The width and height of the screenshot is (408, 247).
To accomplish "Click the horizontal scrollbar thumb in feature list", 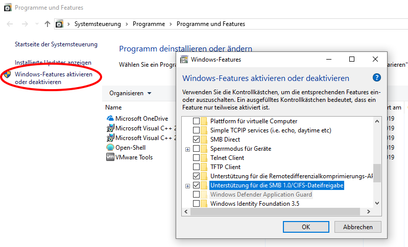I will tap(275, 212).
